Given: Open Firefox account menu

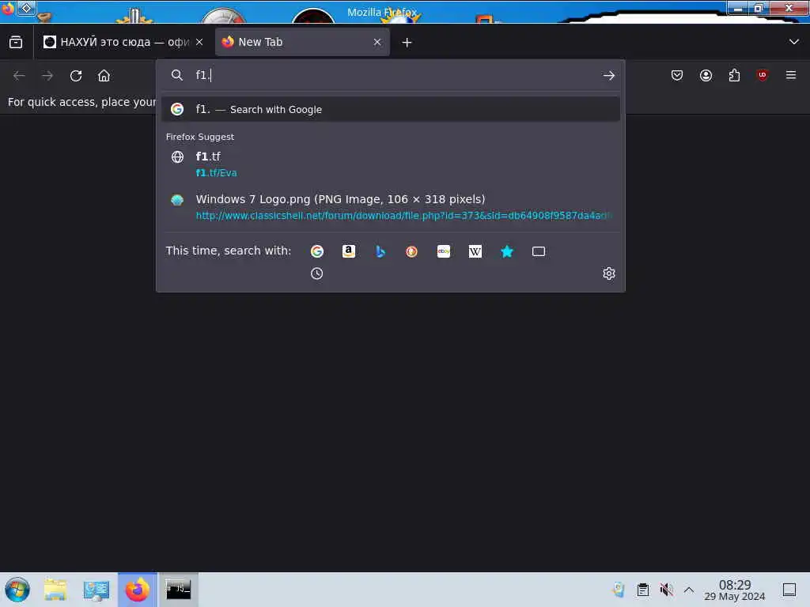Looking at the screenshot, I should [x=706, y=76].
